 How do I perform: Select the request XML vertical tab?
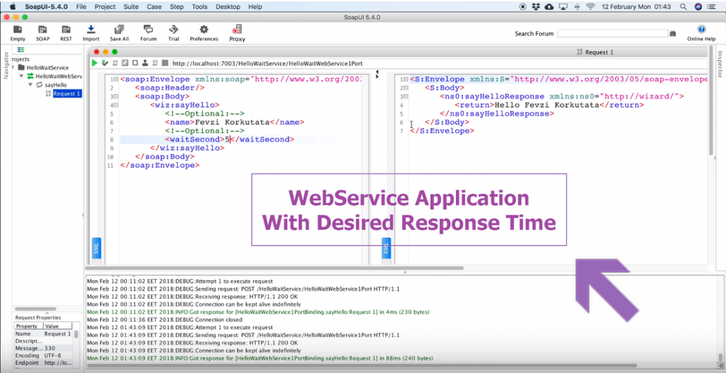(96, 250)
